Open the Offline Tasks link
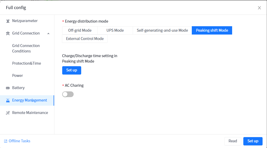This screenshot has height=148, width=267. pyautogui.click(x=20, y=141)
